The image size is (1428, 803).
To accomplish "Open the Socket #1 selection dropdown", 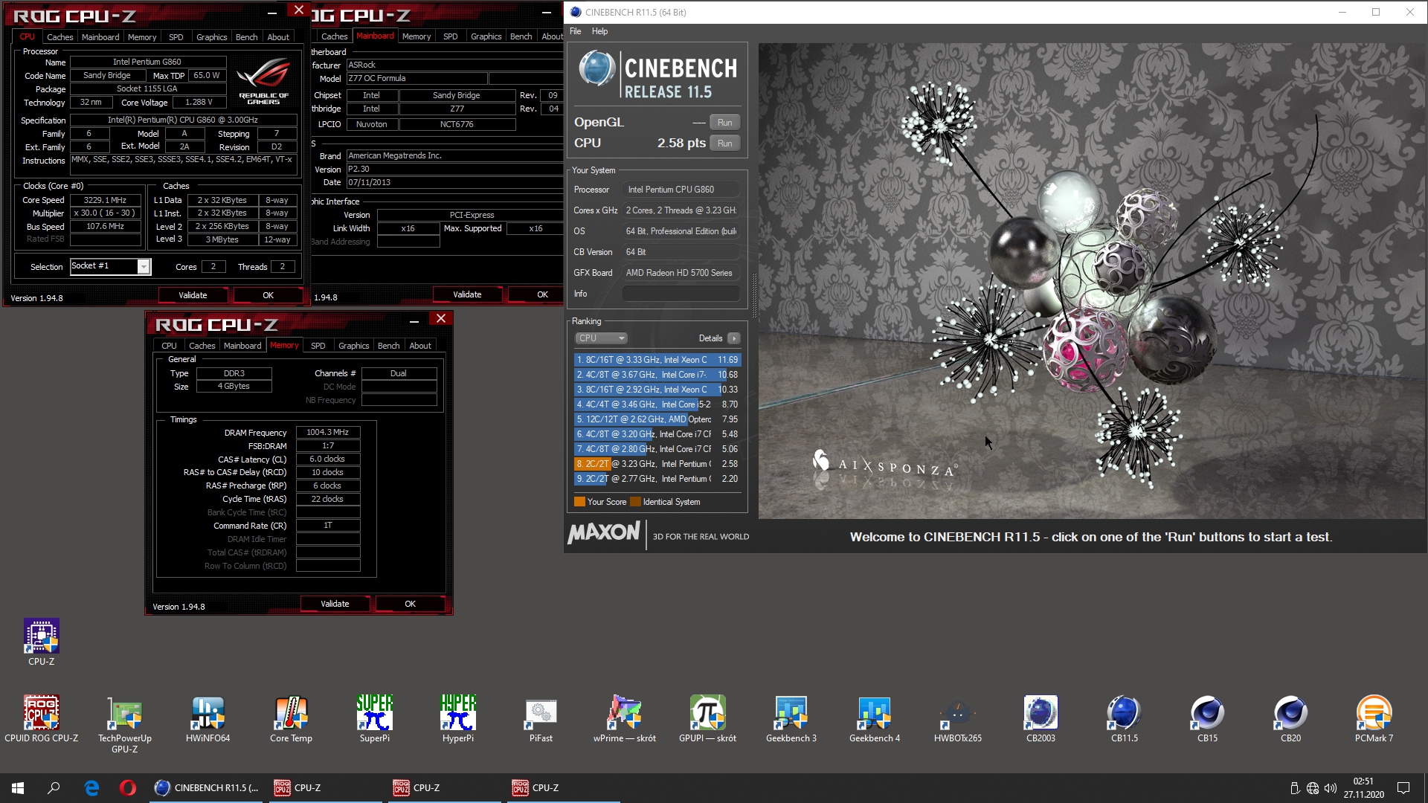I will click(x=111, y=266).
